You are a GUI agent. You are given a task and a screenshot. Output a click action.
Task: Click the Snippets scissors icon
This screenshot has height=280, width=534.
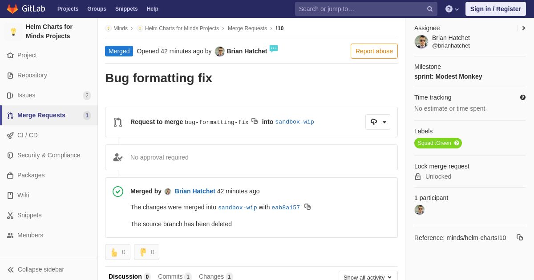(10, 216)
